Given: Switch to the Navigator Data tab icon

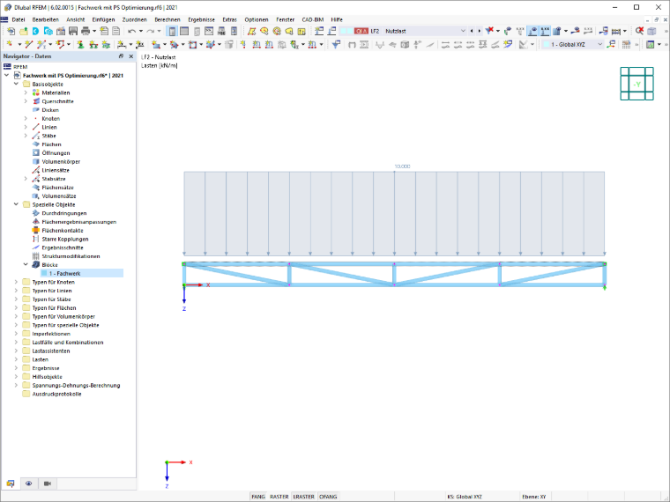Looking at the screenshot, I should pos(11,484).
